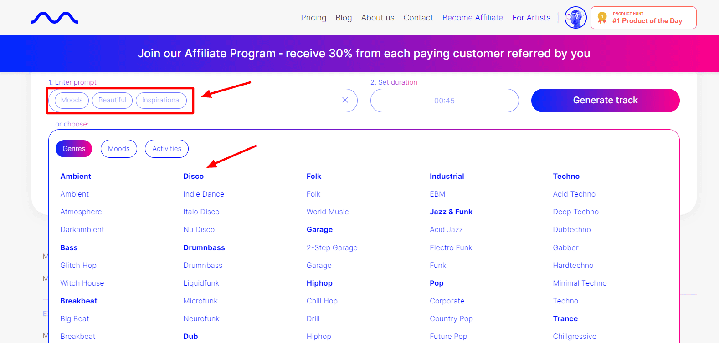Select the Deep Techno genre
The width and height of the screenshot is (719, 343).
(x=575, y=212)
